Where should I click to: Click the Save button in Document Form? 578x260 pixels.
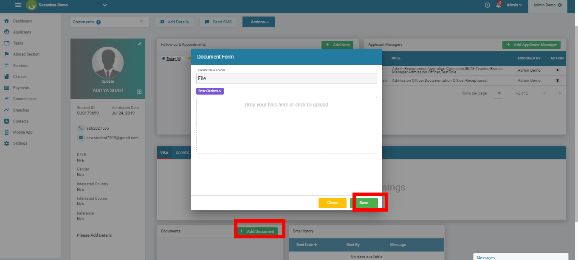pyautogui.click(x=364, y=202)
